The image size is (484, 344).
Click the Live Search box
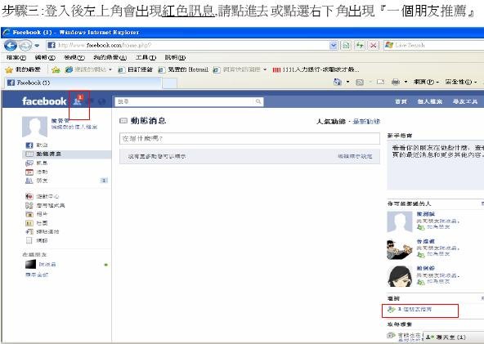433,46
